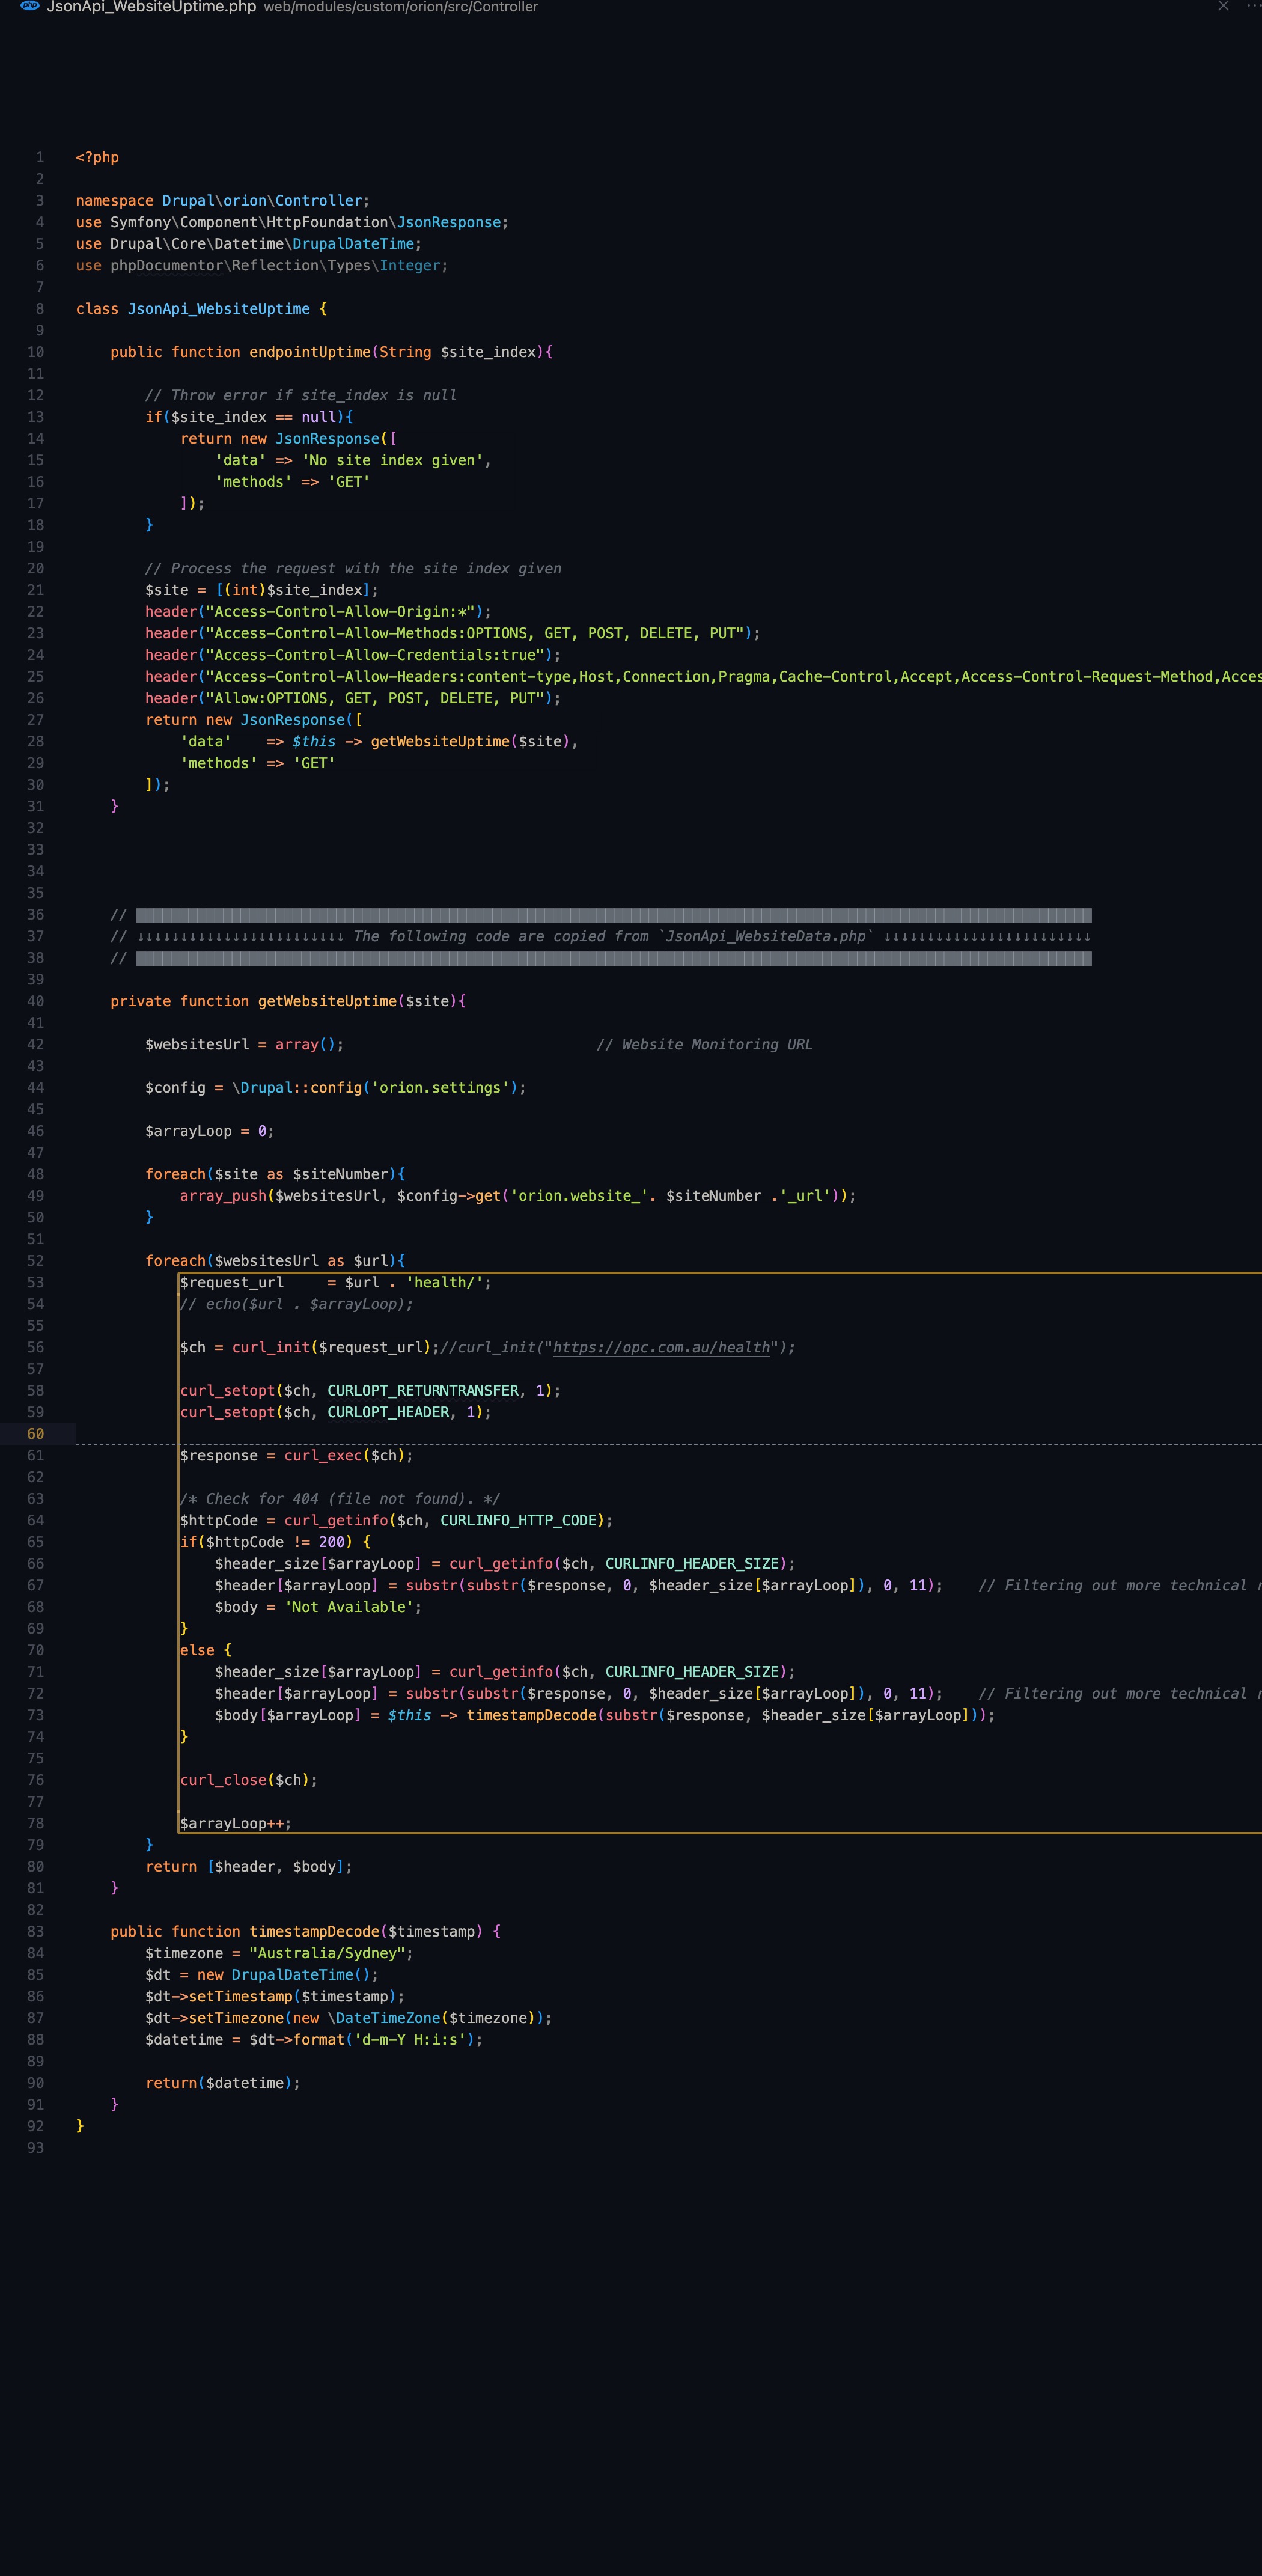Close the JsonApi_WebsiteUptime.php editor with X
Viewport: 1262px width, 2576px height.
coord(1223,6)
